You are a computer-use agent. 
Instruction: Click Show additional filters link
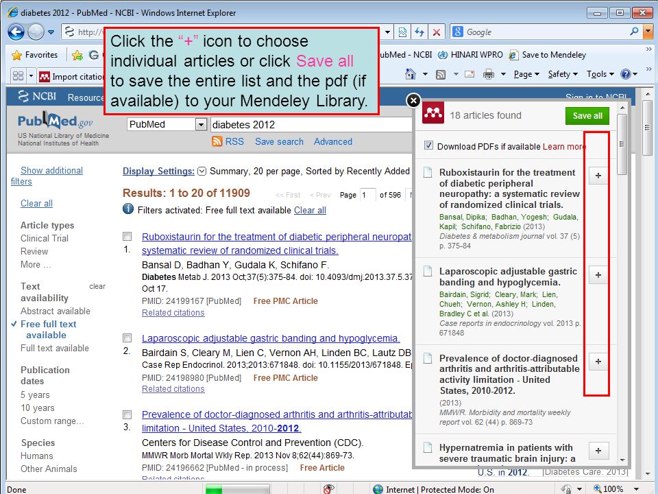click(47, 176)
